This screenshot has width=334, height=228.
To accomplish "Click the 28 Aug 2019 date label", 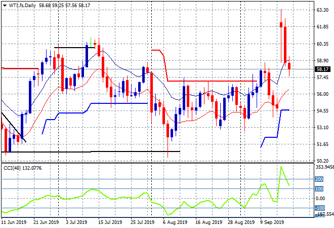I will pyautogui.click(x=241, y=222).
